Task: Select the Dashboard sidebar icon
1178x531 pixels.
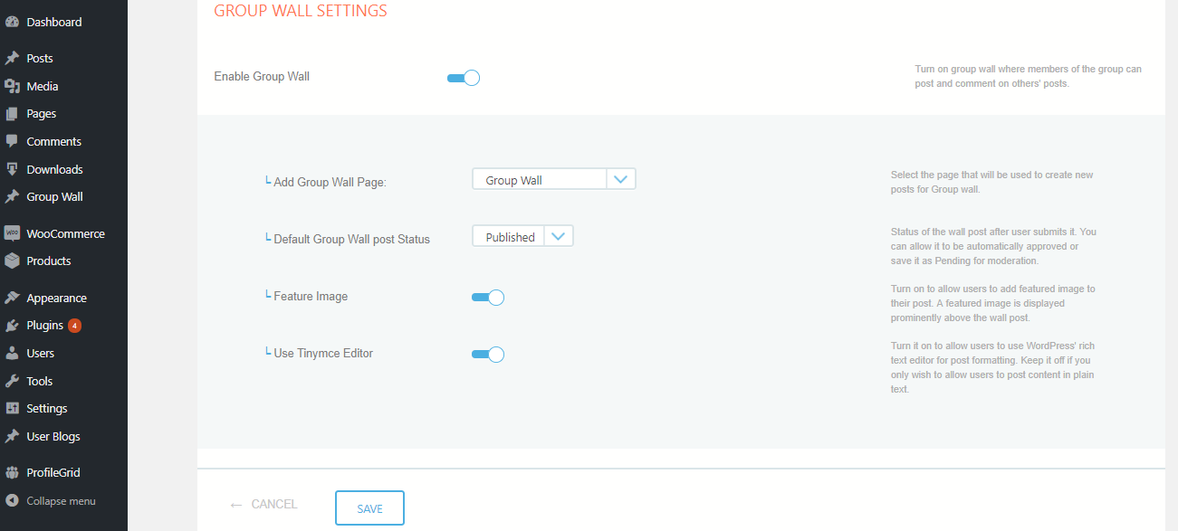Action: coord(13,21)
